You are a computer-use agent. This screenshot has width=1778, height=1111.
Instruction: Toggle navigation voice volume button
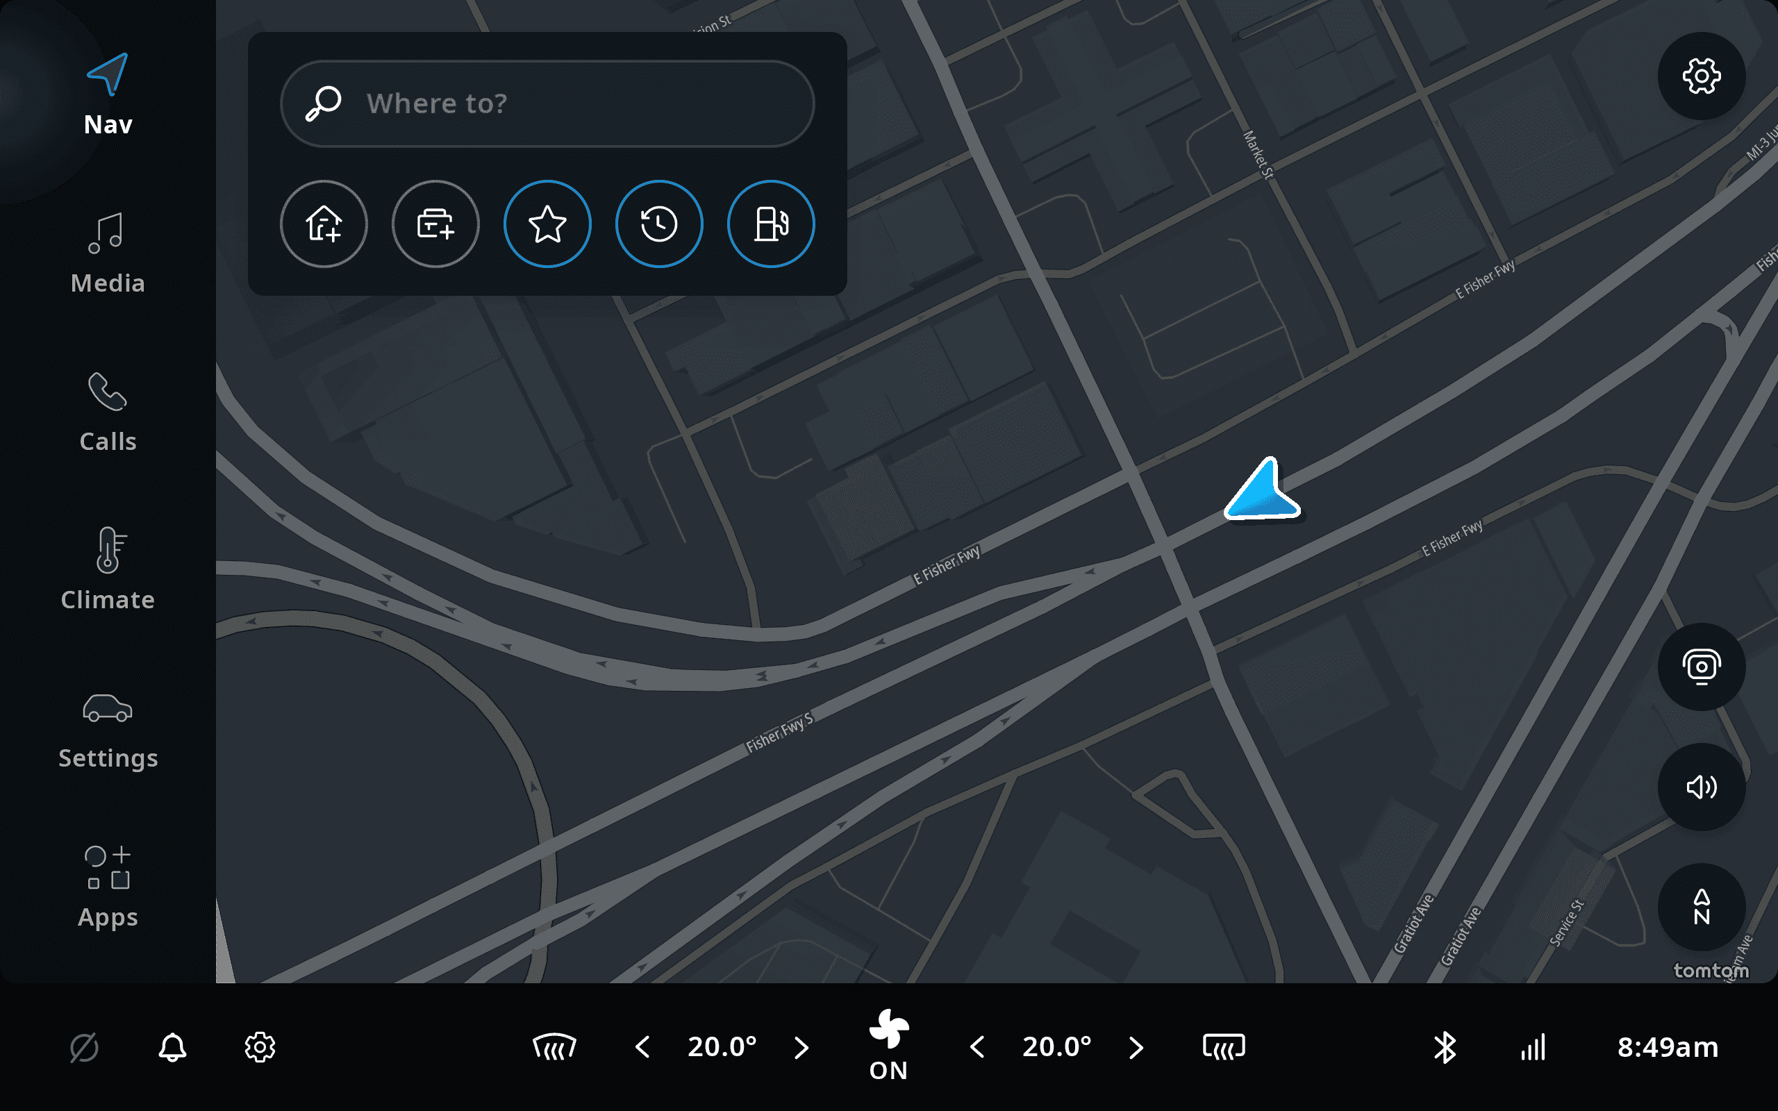pyautogui.click(x=1702, y=787)
